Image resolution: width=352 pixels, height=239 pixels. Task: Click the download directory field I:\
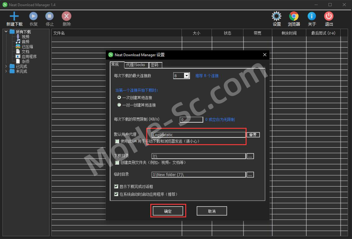click(199, 156)
